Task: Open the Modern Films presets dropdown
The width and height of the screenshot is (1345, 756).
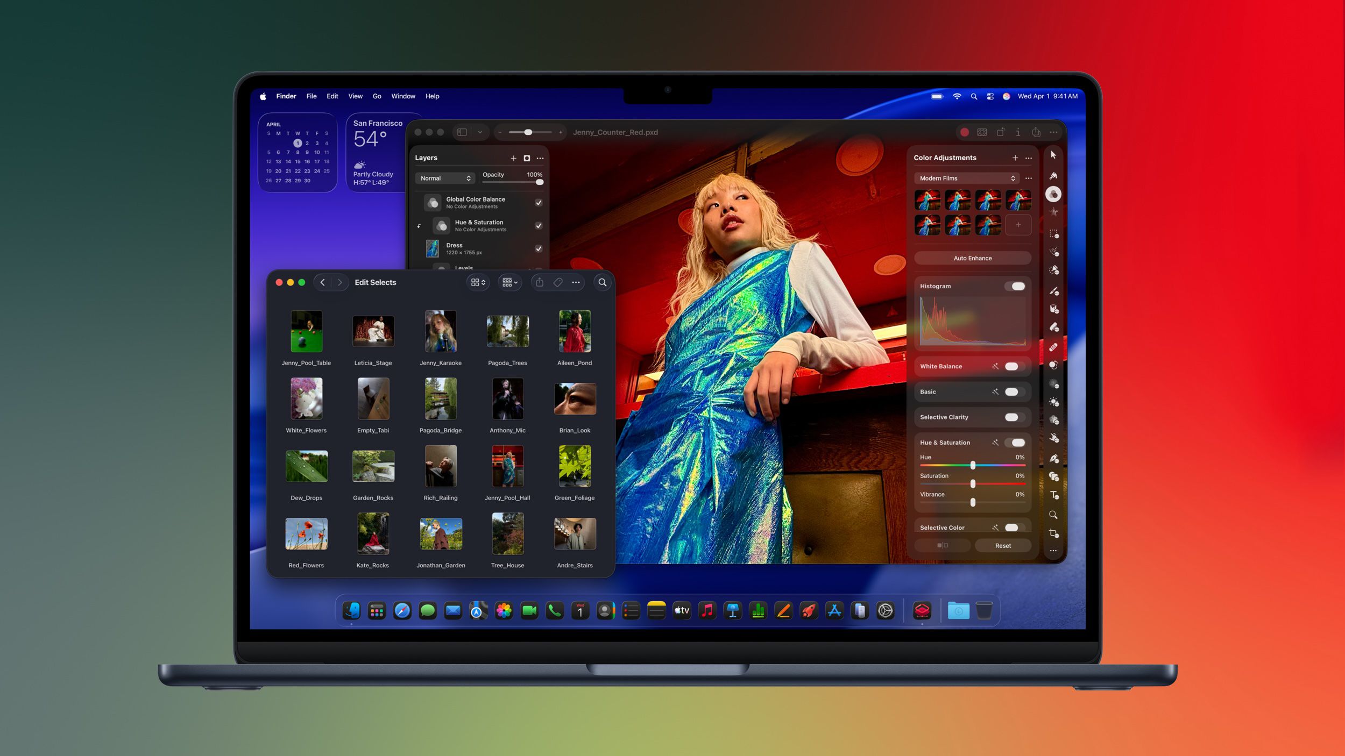Action: point(966,178)
